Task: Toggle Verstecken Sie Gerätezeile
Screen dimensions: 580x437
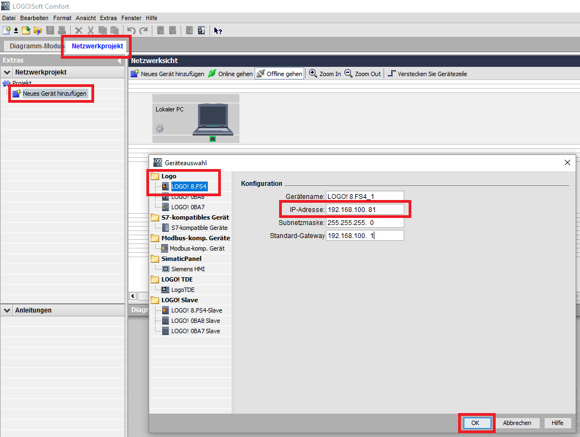Action: point(427,73)
